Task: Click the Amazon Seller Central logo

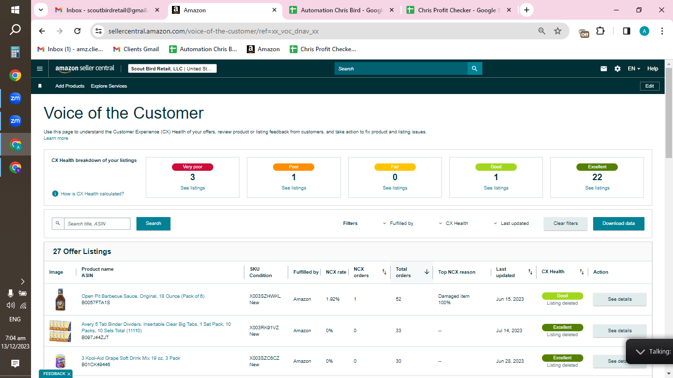Action: 85,69
